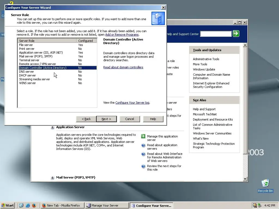Cancel the Configure Your Server Wizard
Viewport: 279px width, 209px height.
(x=129, y=119)
